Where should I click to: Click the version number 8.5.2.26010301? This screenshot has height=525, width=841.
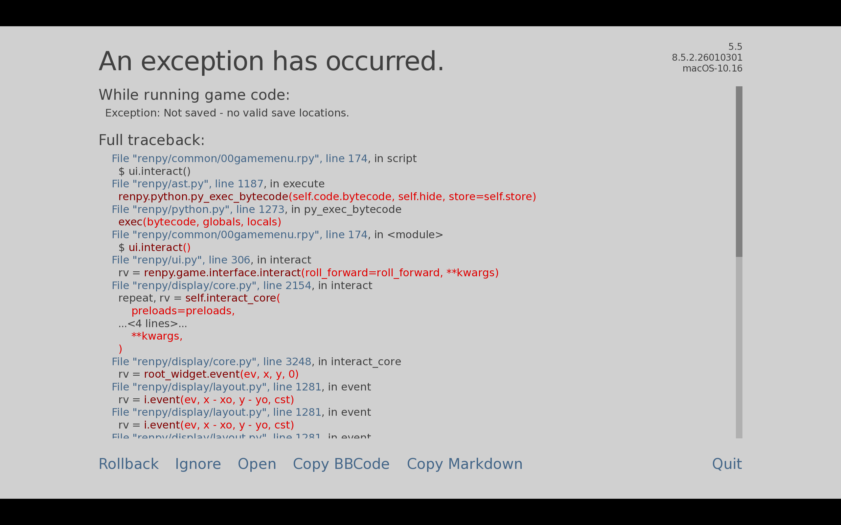(707, 58)
